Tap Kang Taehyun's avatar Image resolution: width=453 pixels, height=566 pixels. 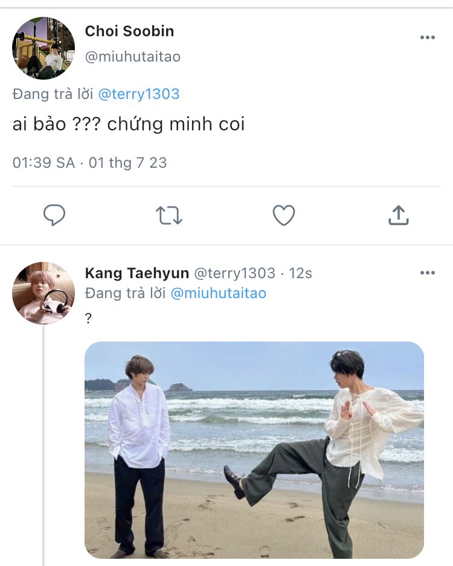click(43, 293)
